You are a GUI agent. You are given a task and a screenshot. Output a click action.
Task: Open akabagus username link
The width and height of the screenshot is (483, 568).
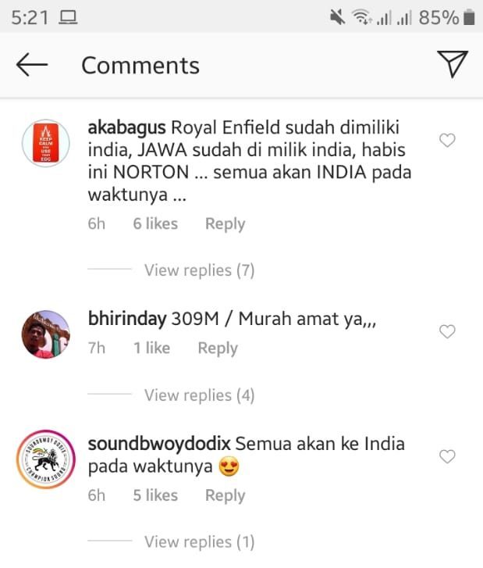[126, 128]
